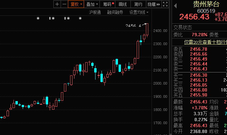Open the 叠加 overlay dropdown
Screen dimensions: 227x135
click(x=92, y=4)
